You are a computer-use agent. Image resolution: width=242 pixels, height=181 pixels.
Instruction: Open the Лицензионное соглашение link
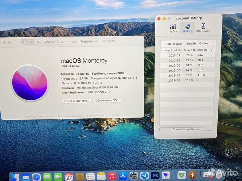click(x=103, y=115)
